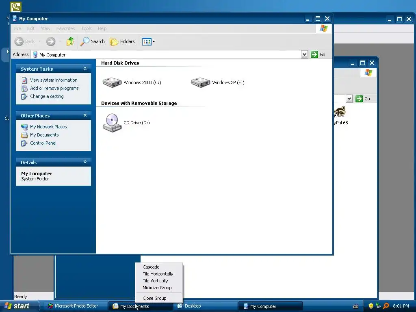The image size is (416, 312).
Task: Click the View system information icon
Action: [x=24, y=80]
